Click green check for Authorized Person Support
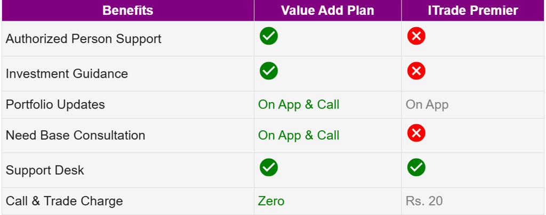The width and height of the screenshot is (546, 215). pyautogui.click(x=269, y=36)
